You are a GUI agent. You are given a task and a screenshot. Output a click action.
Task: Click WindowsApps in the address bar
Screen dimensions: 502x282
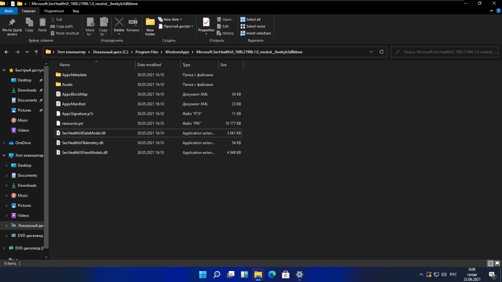coord(177,52)
